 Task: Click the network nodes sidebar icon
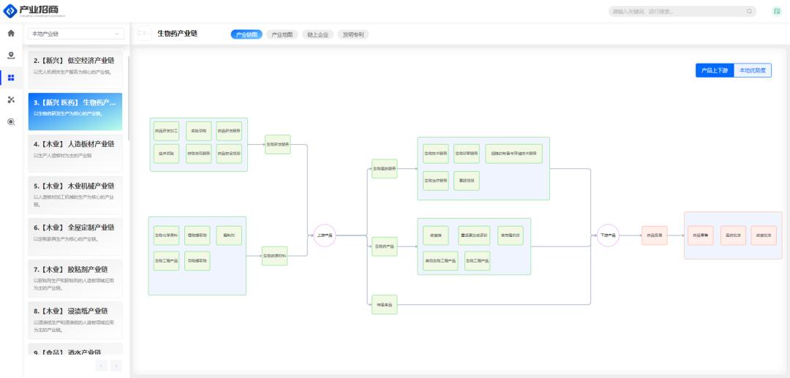click(x=11, y=99)
